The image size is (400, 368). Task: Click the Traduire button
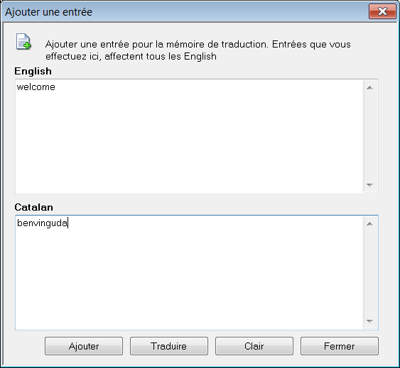169,346
